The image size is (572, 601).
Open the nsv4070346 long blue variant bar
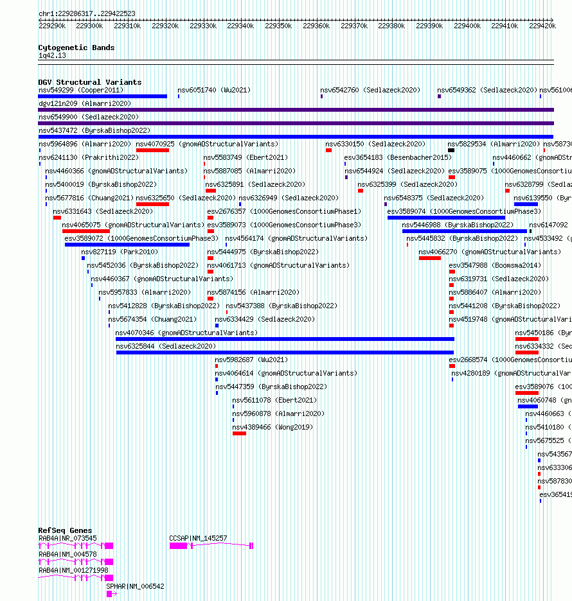[285, 339]
